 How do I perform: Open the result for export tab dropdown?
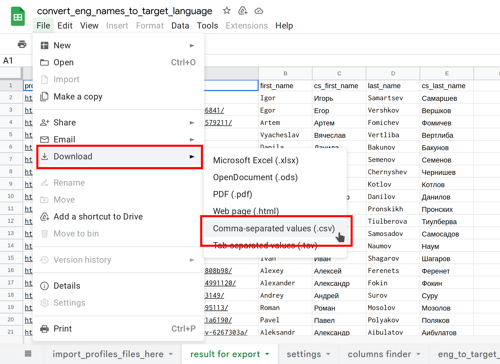(x=267, y=354)
